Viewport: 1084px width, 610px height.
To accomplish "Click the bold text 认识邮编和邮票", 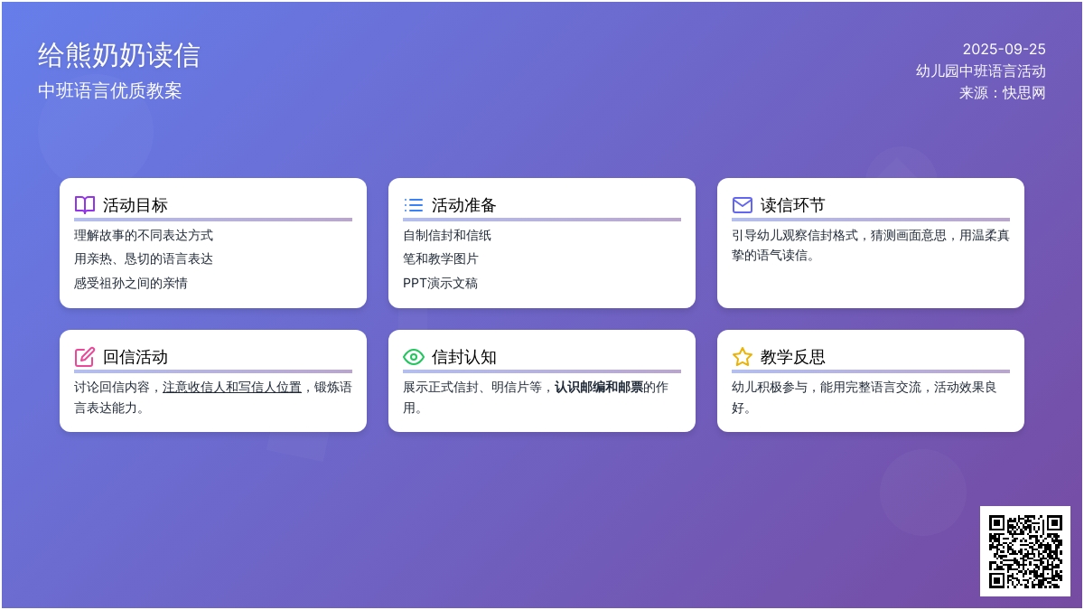I will (598, 387).
